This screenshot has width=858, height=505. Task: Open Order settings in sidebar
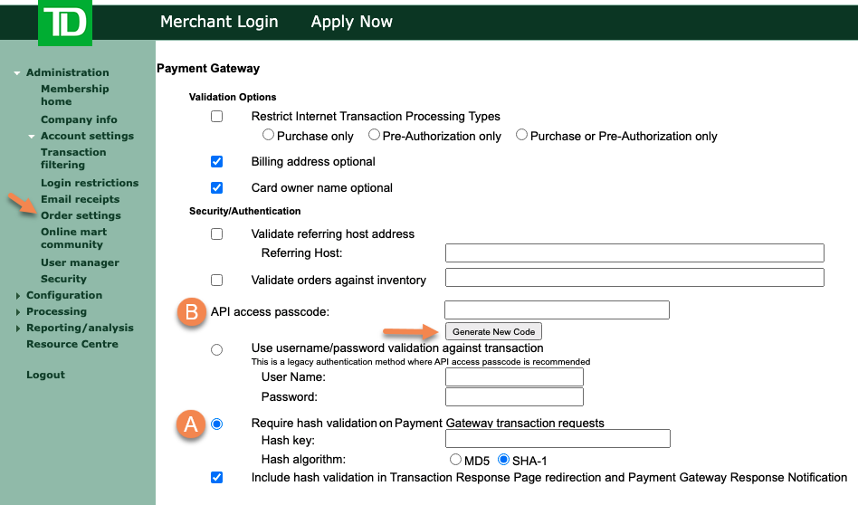81,215
